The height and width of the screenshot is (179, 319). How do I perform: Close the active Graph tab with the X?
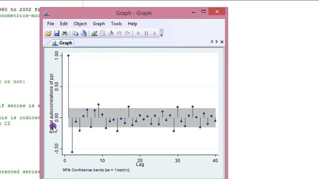point(222,42)
